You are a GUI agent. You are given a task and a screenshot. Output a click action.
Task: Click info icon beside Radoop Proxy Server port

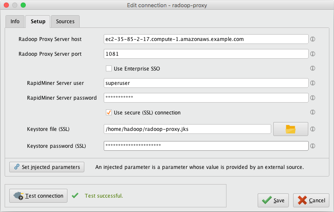(x=313, y=54)
